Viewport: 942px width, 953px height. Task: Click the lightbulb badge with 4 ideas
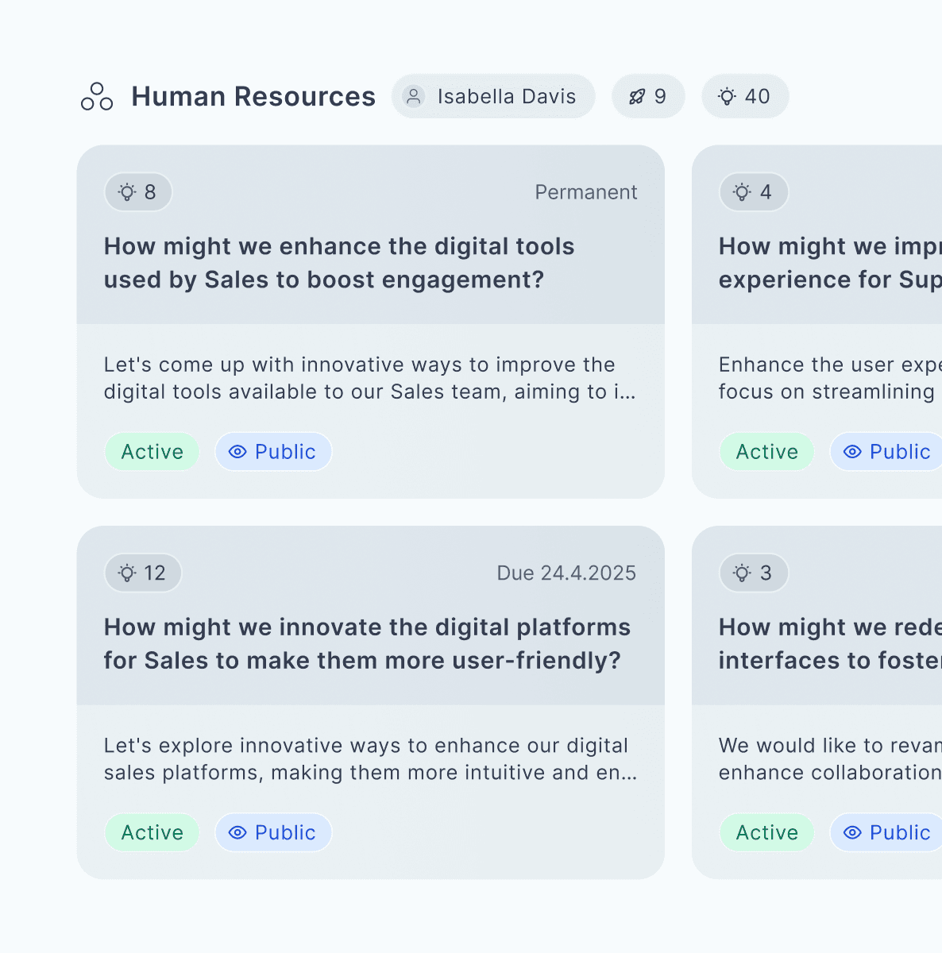[x=753, y=192]
